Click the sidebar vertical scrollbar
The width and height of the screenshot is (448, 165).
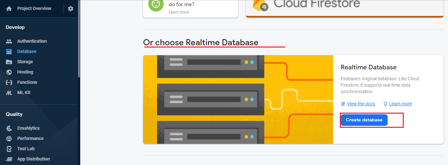click(x=79, y=39)
